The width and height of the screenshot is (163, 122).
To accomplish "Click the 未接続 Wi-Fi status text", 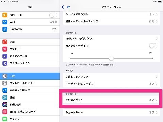I will 54,22.
